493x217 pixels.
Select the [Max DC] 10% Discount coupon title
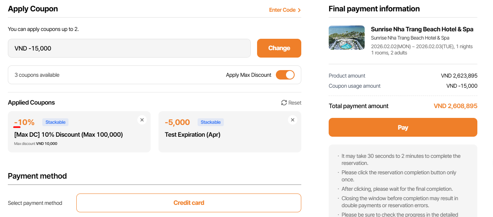pyautogui.click(x=68, y=135)
